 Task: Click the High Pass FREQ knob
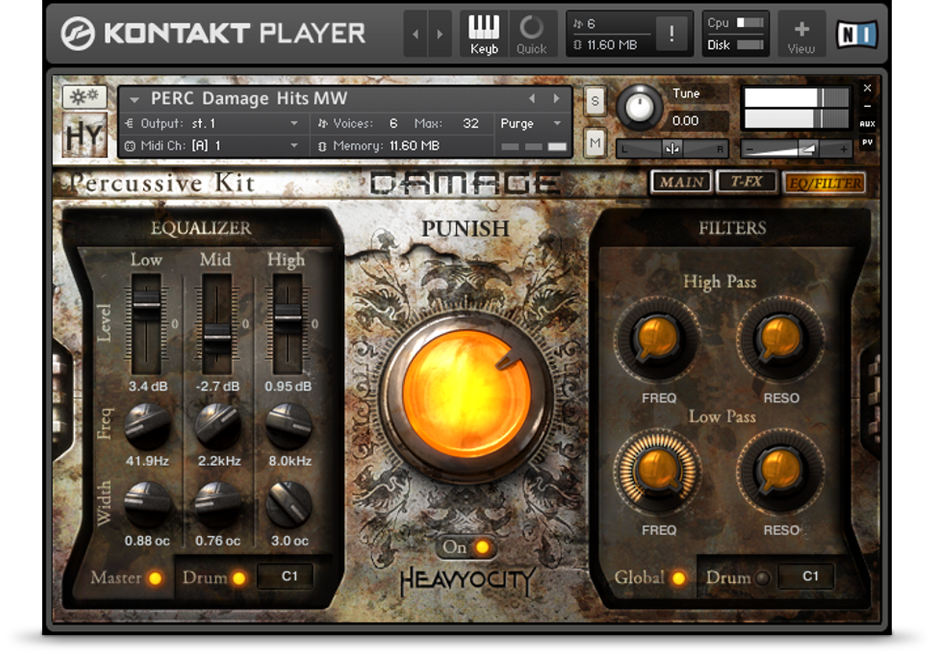point(657,339)
